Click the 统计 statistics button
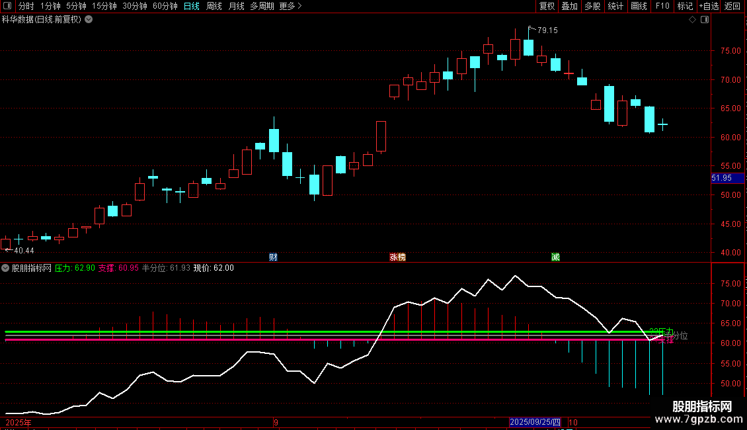The image size is (747, 430). (615, 6)
